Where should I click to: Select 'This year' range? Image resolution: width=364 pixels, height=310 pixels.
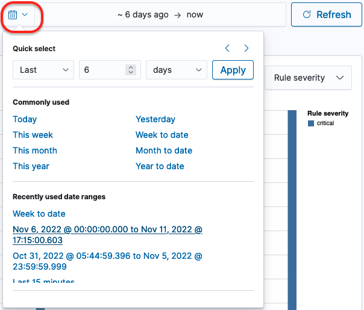click(x=31, y=166)
